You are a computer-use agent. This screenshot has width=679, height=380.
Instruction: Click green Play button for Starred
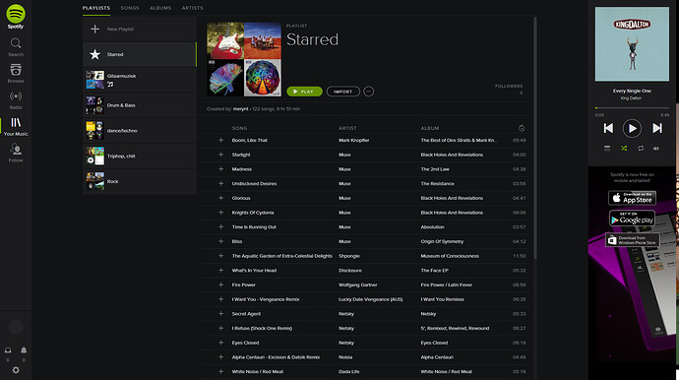[x=304, y=92]
